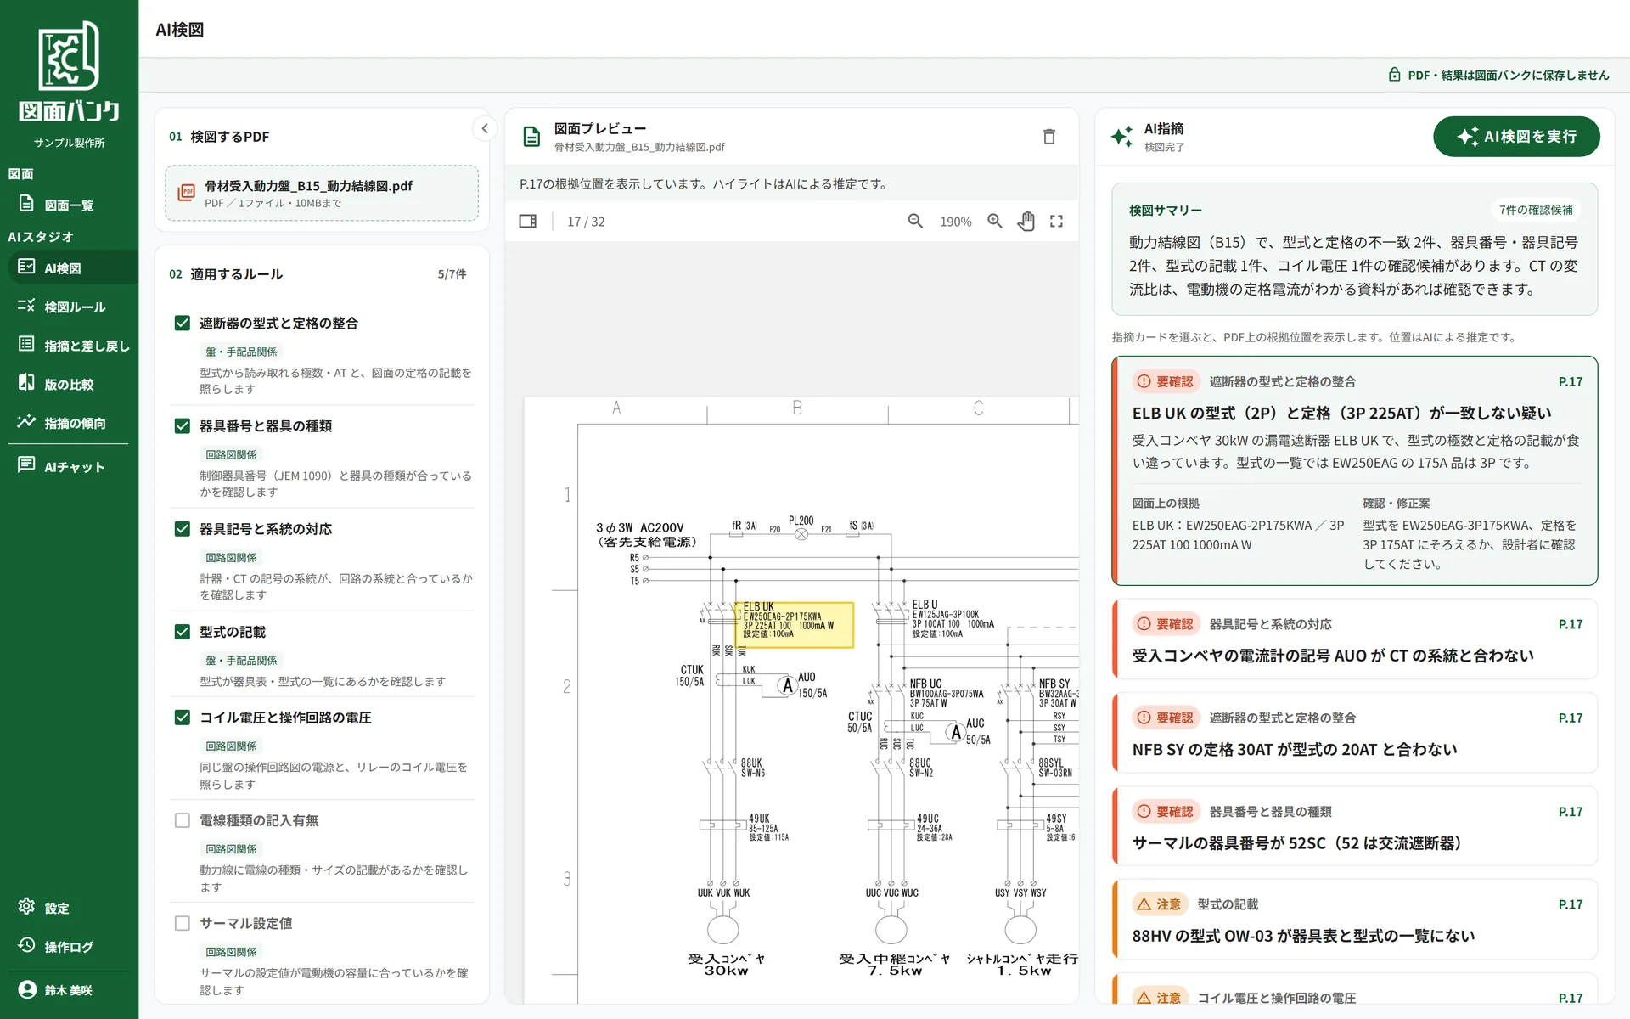Click the 版の比較 icon
Viewport: 1630px width, 1019px height.
[26, 383]
